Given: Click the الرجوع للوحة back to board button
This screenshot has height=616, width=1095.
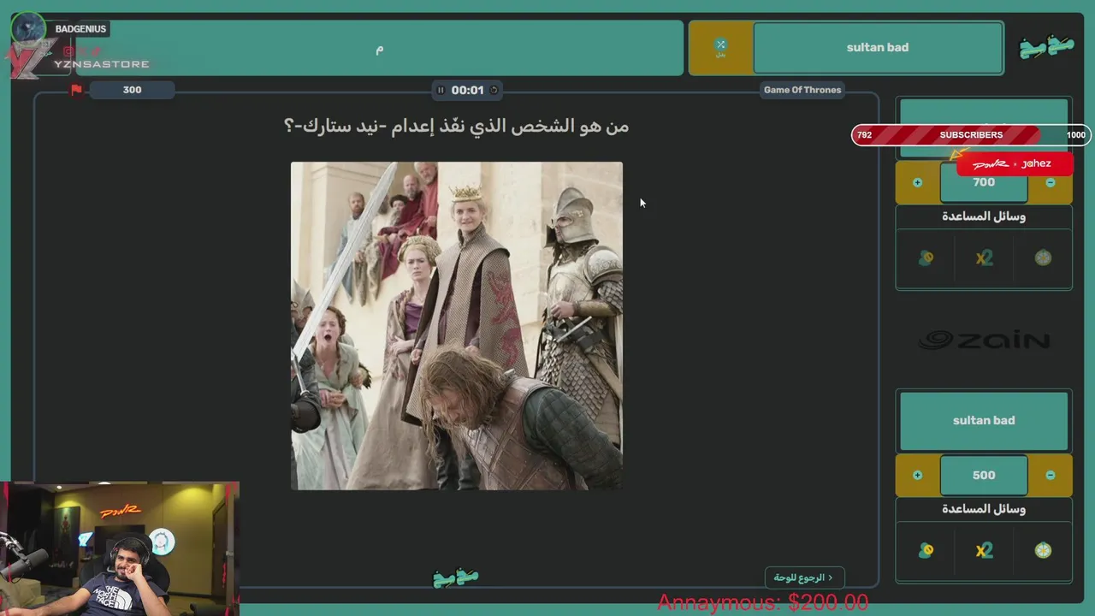Looking at the screenshot, I should click(804, 577).
